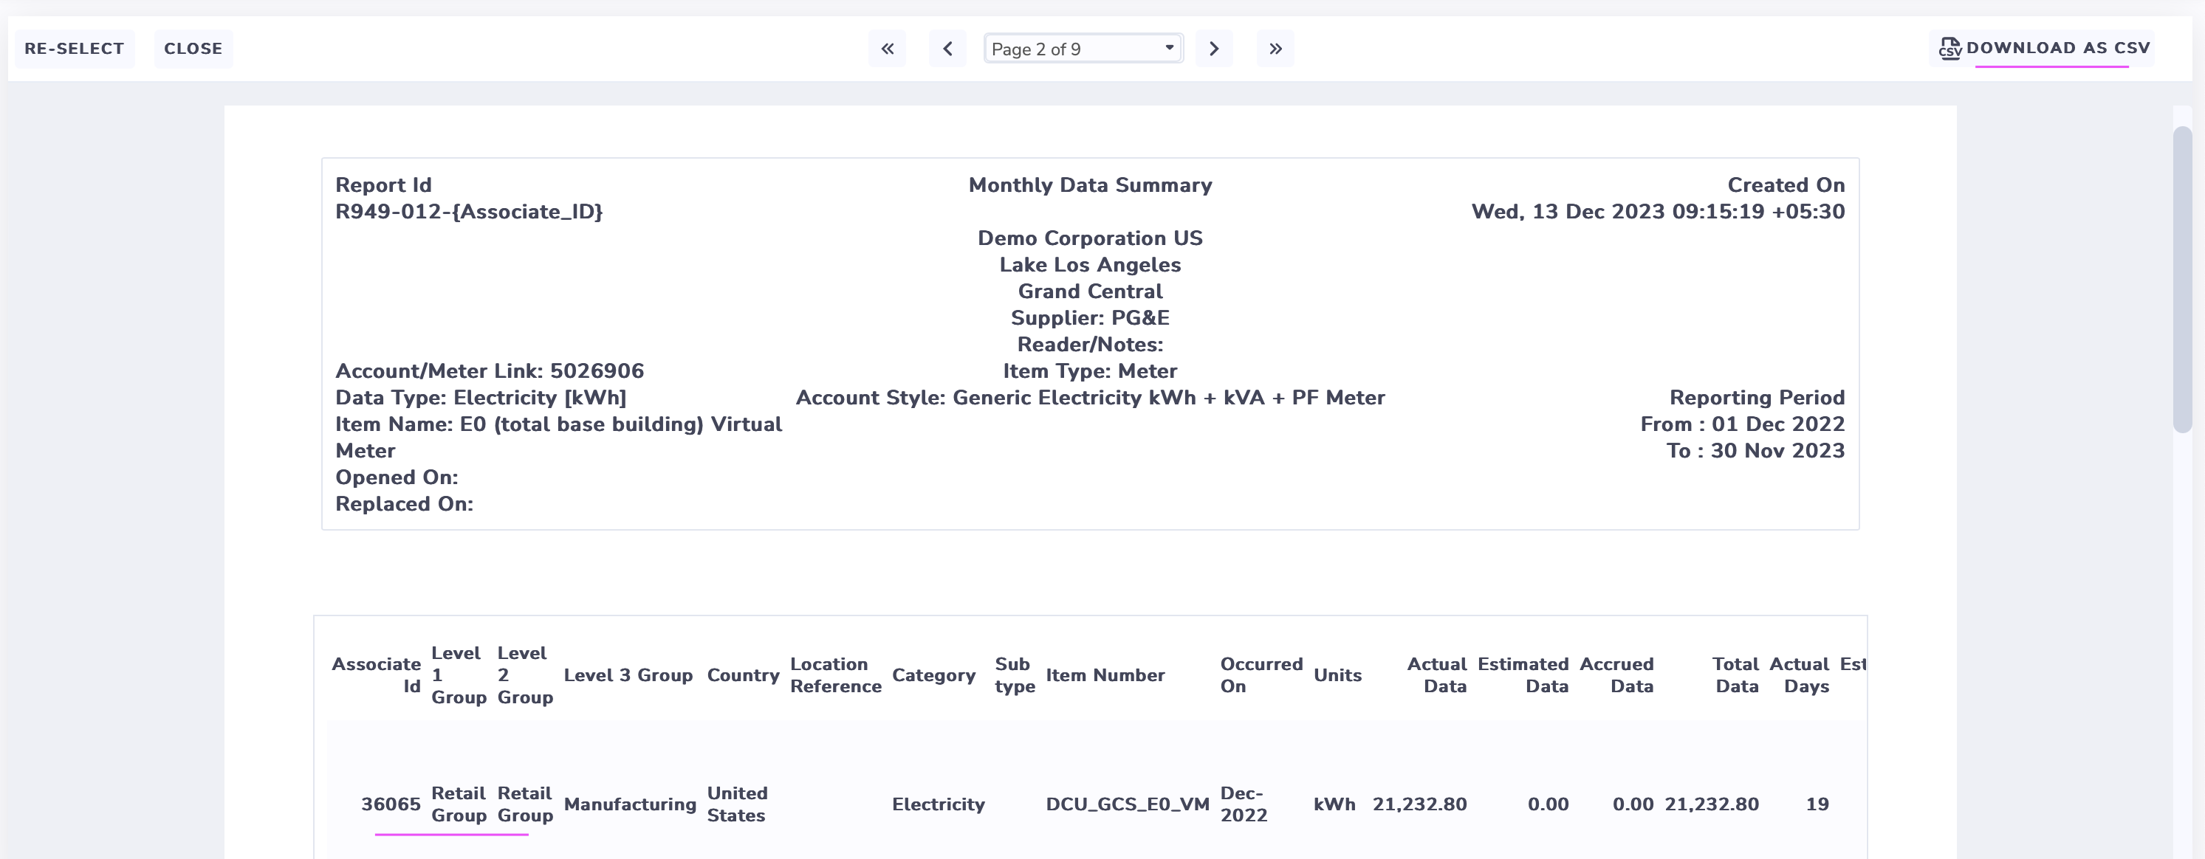
Task: Expand the page navigation combo box
Action: coord(1083,48)
